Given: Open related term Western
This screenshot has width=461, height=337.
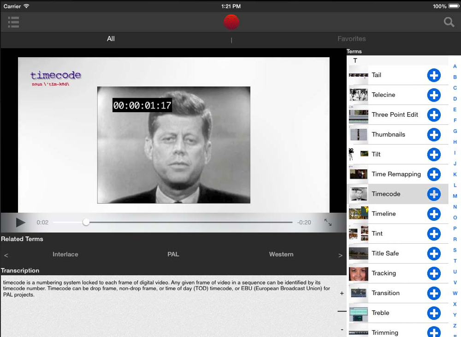Looking at the screenshot, I should [281, 254].
